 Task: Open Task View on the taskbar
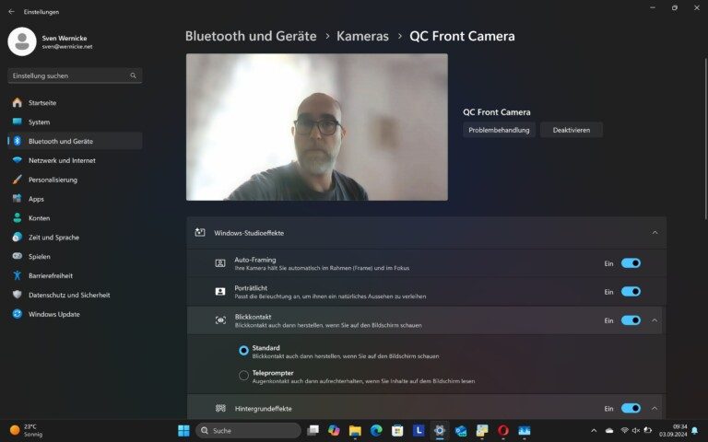[x=313, y=431]
